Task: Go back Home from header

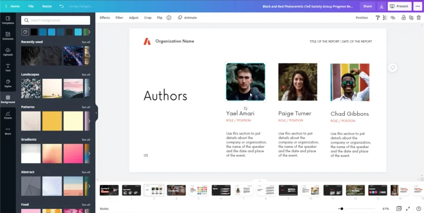Action: pos(12,6)
